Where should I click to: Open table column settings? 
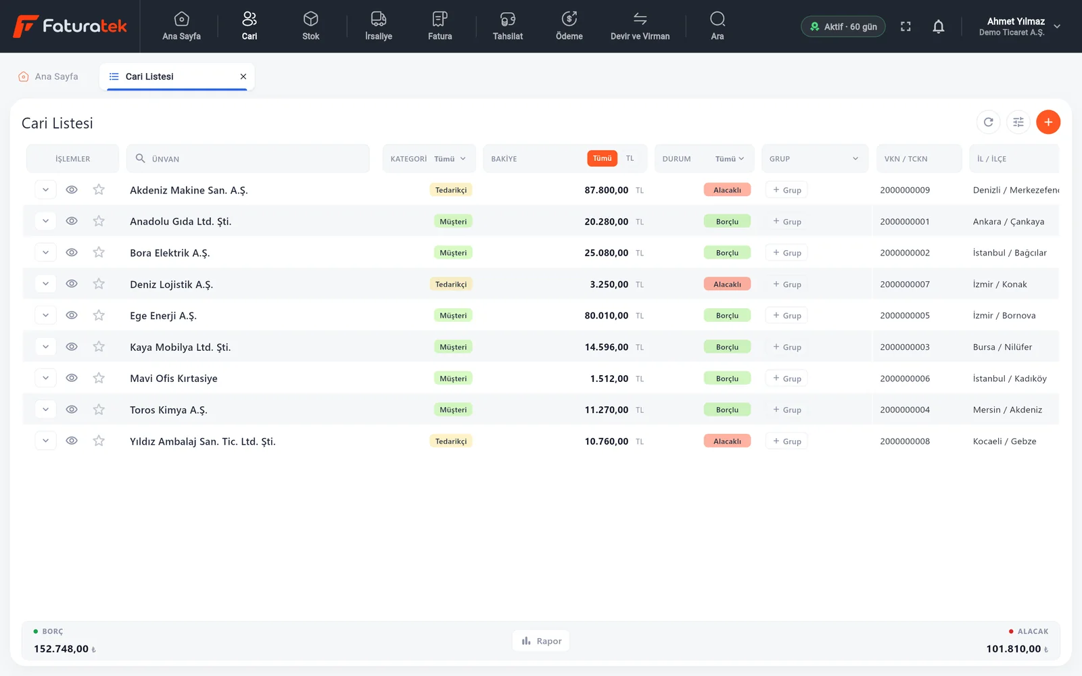coord(1018,122)
